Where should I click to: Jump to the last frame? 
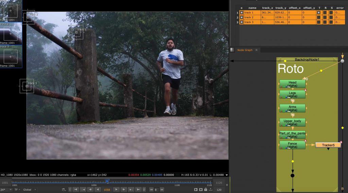click(x=138, y=190)
